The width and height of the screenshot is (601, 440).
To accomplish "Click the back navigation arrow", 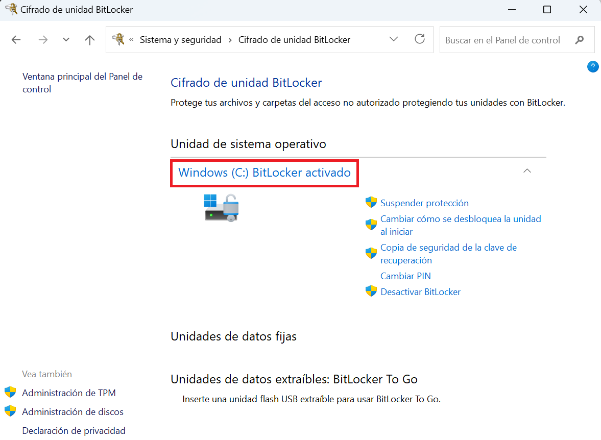I will tap(16, 40).
